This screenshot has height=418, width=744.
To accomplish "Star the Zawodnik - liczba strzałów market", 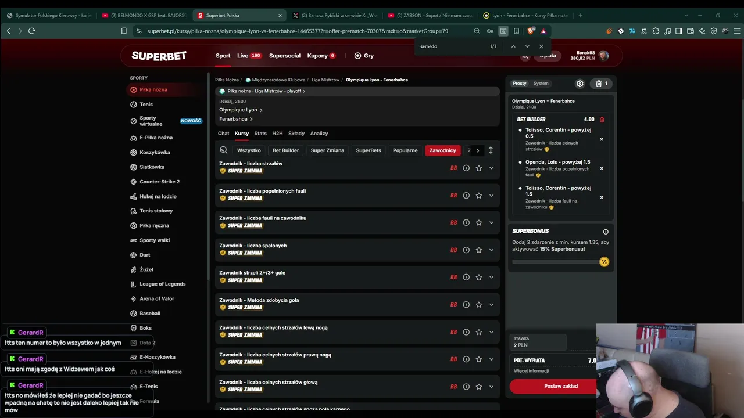I will (x=479, y=168).
